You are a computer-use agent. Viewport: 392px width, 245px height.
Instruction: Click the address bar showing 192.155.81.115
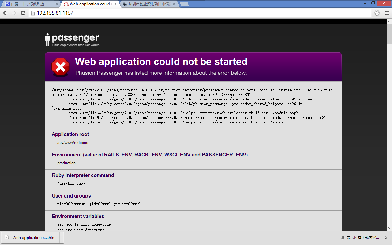pos(200,13)
